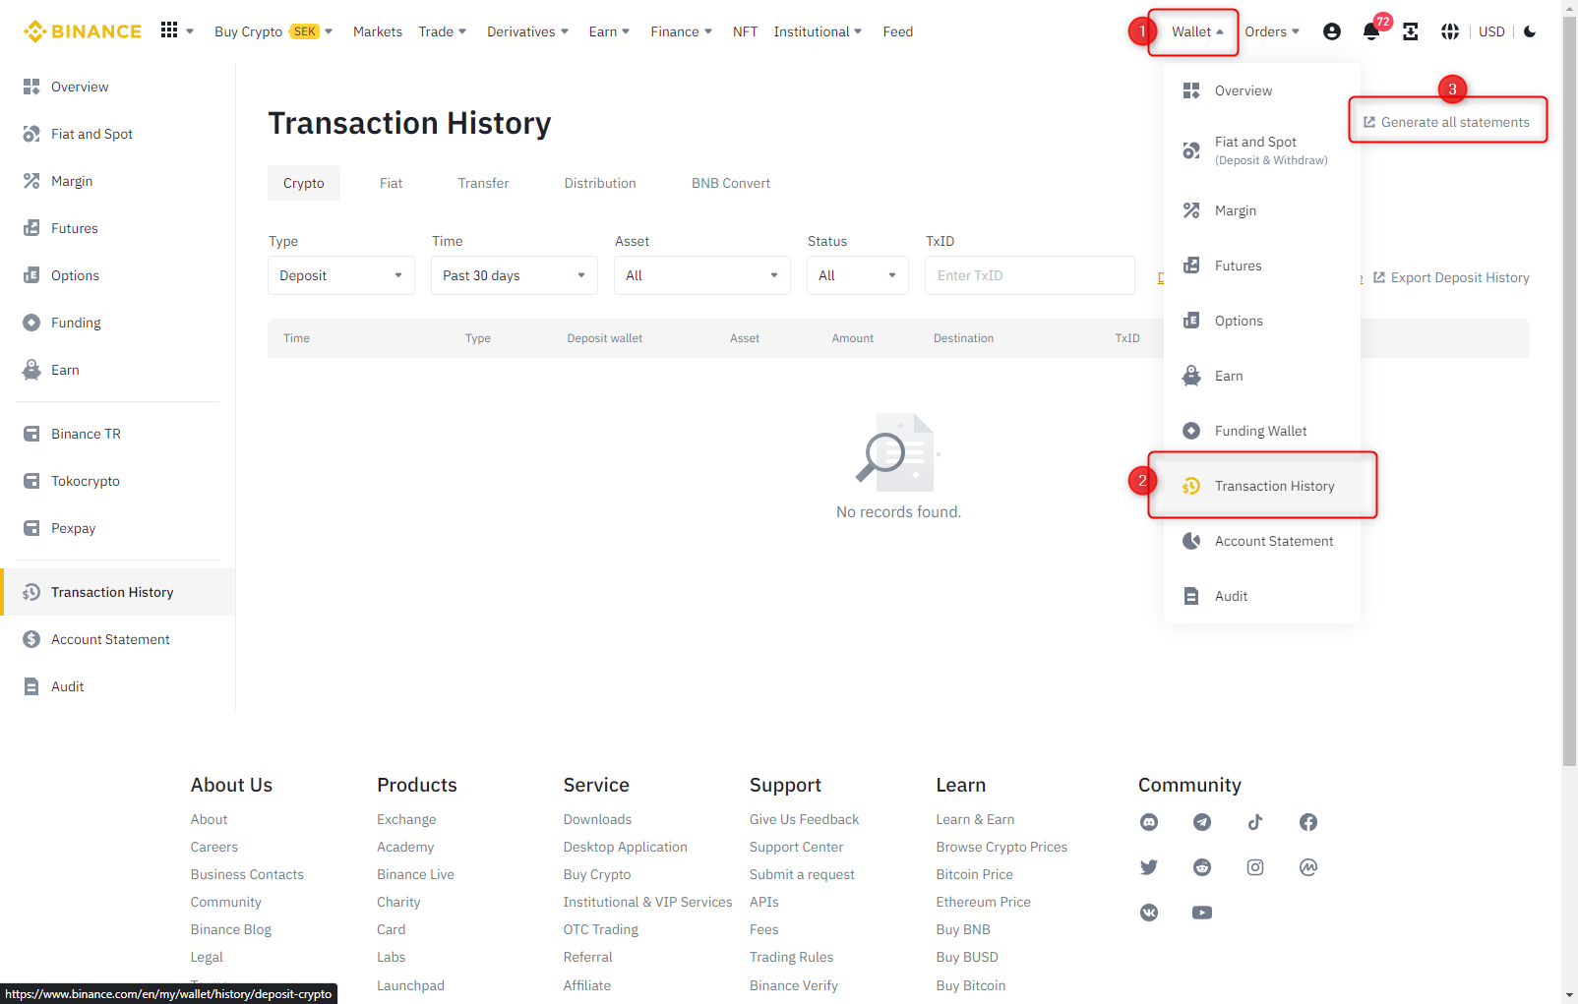The height and width of the screenshot is (1004, 1578).
Task: Open TikTok community icon
Action: pos(1255,822)
